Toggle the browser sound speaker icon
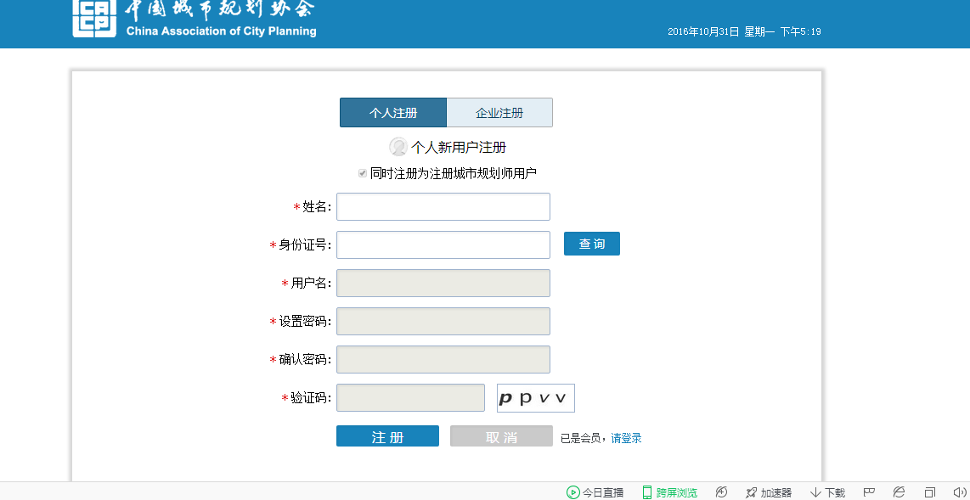The height and width of the screenshot is (500, 970). coord(960,492)
